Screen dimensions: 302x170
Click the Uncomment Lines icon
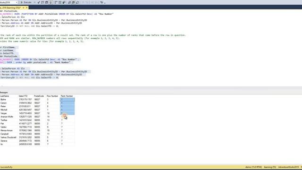(x=87, y=2)
